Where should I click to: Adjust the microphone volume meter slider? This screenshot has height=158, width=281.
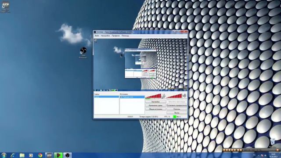click(x=153, y=96)
